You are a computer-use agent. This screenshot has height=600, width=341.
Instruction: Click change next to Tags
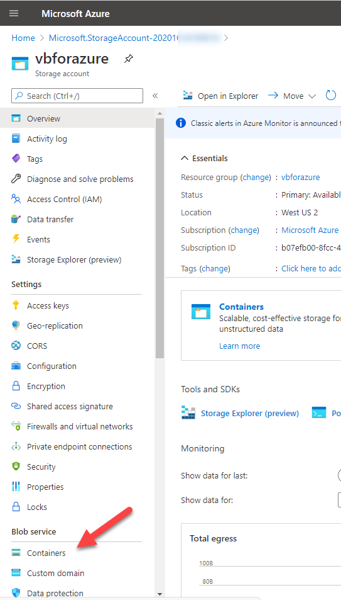[215, 269]
